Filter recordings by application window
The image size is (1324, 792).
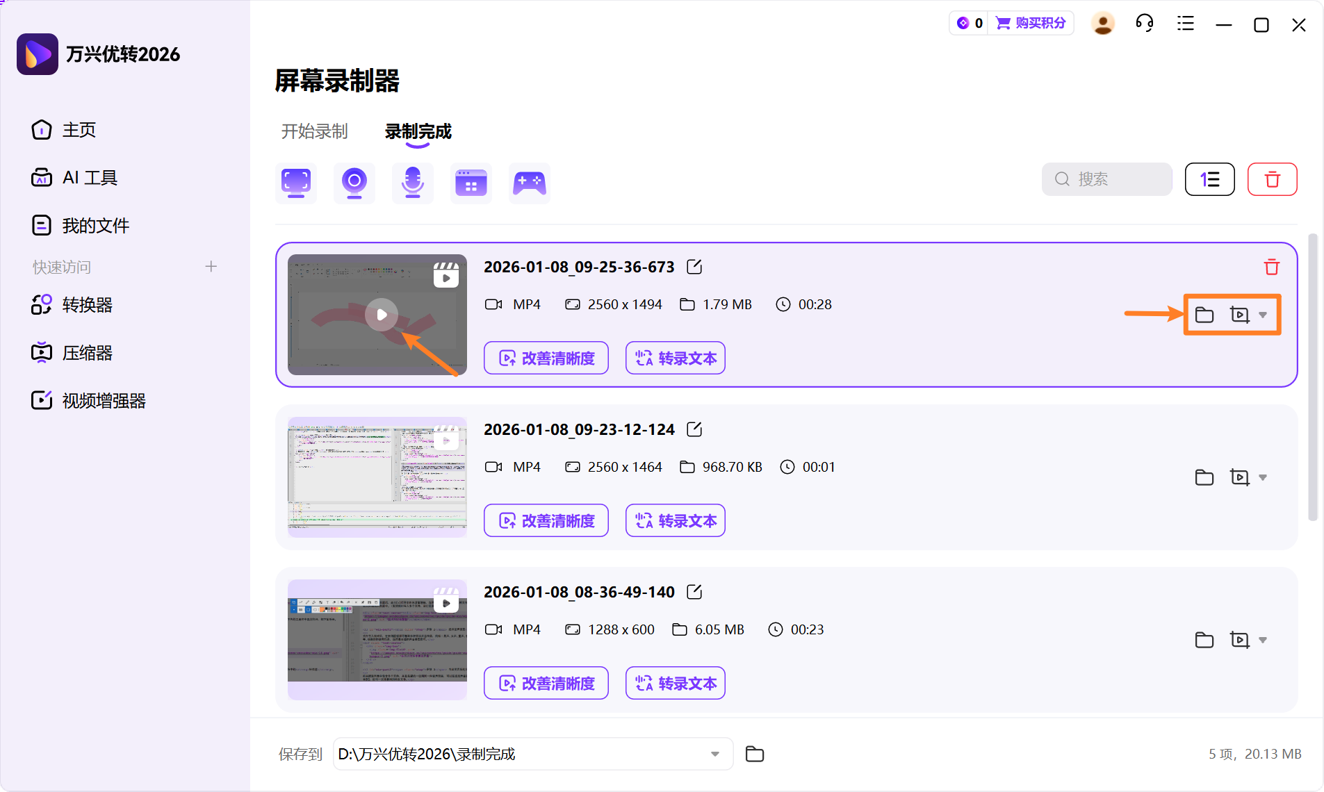[x=471, y=182]
